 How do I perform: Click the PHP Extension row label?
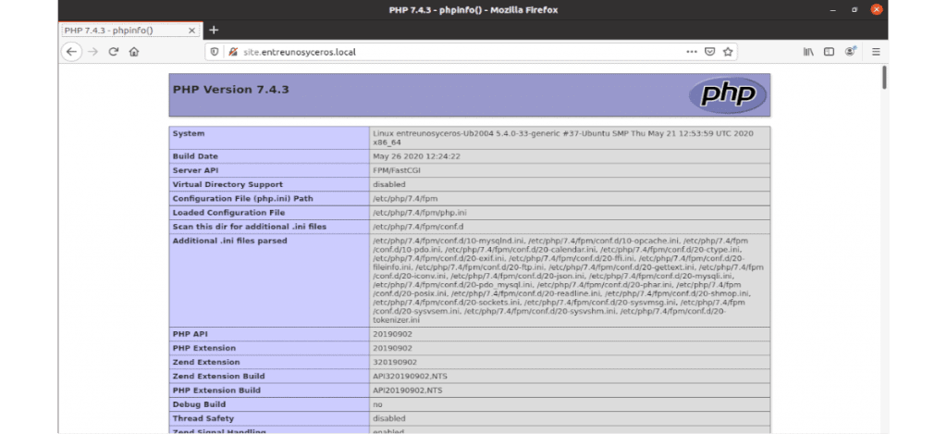tap(204, 348)
